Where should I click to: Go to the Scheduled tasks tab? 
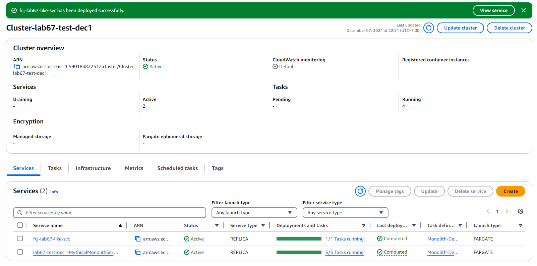(177, 168)
